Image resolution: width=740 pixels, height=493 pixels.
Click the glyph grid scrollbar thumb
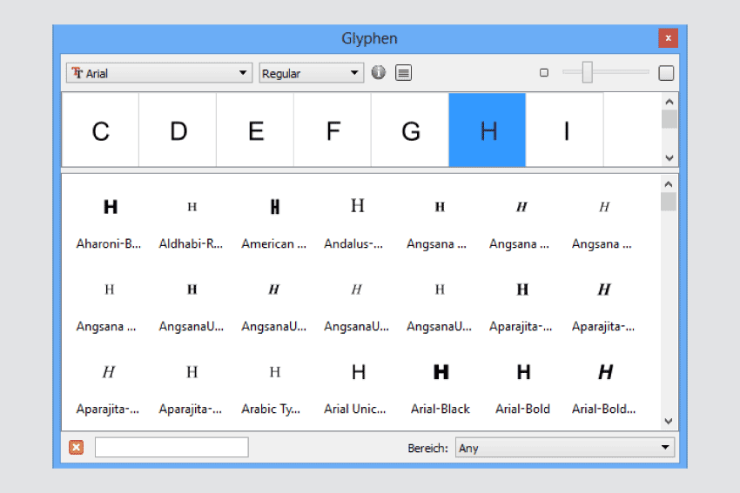tap(669, 119)
